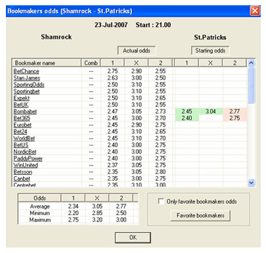Select the Actual odds button
The image size is (266, 253).
137,51
